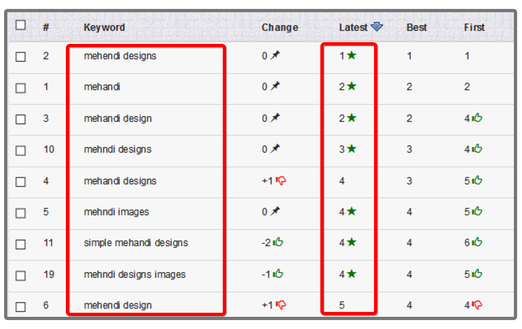522x329 pixels.
Task: Open the mehndi images keyword
Action: 116,212
